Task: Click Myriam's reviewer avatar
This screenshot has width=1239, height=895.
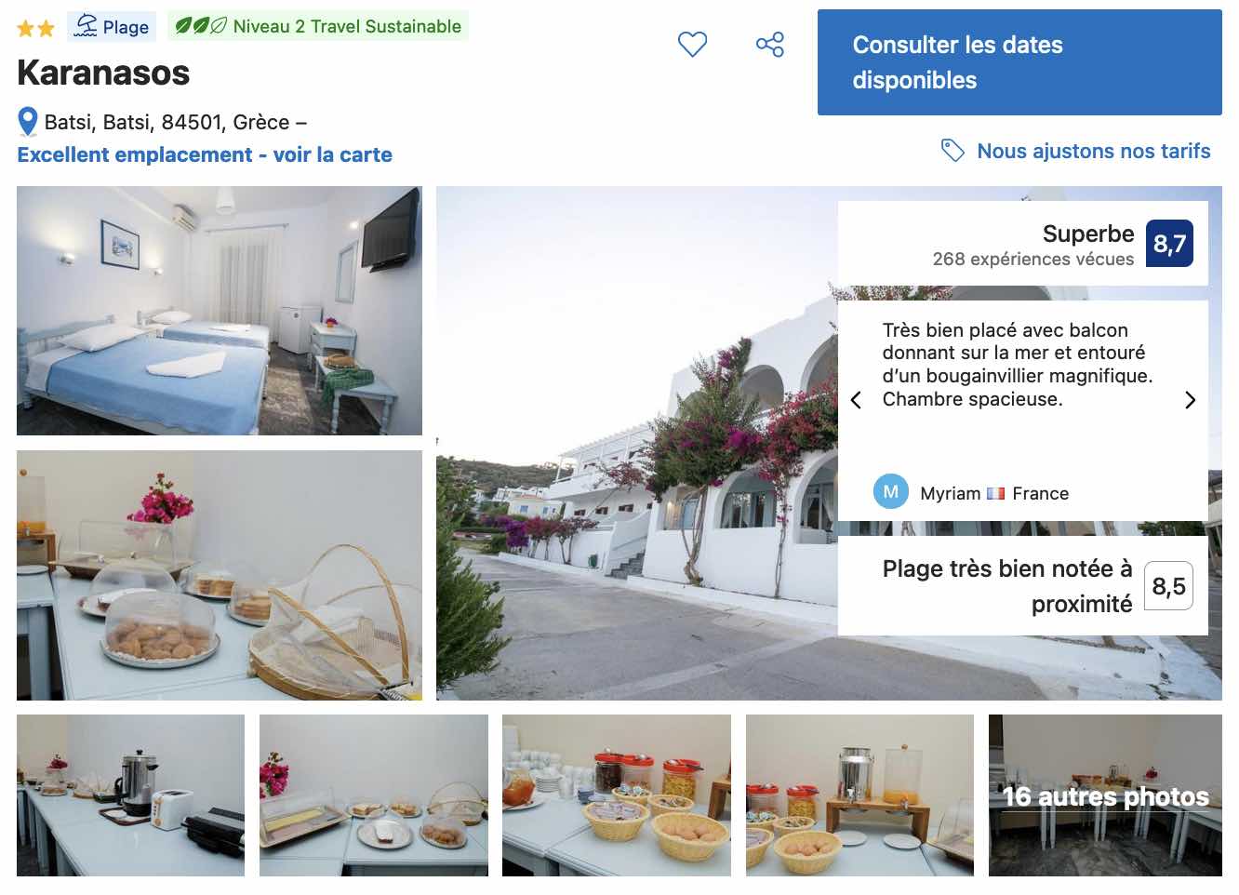Action: coord(890,492)
